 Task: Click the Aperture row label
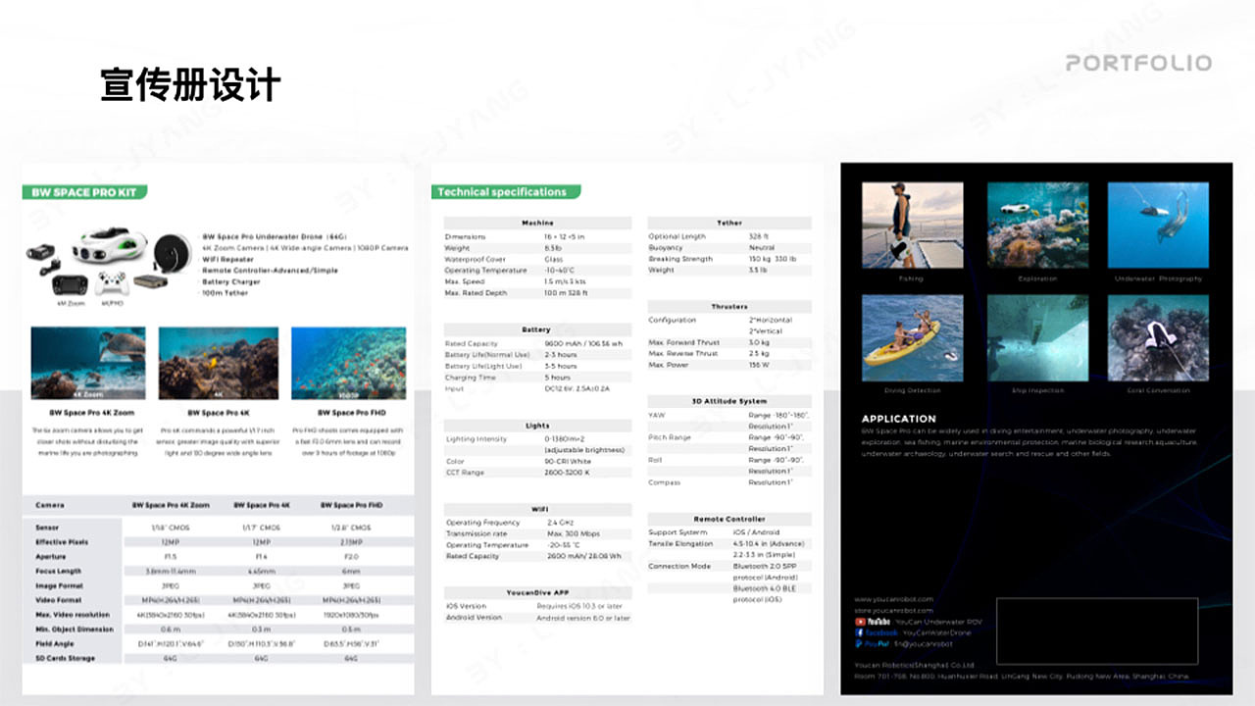(x=53, y=556)
